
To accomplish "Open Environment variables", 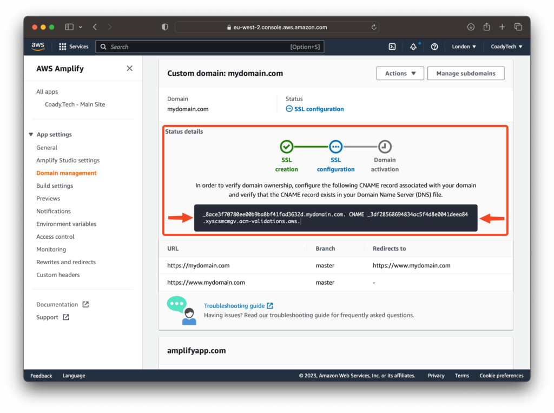I will [x=67, y=224].
